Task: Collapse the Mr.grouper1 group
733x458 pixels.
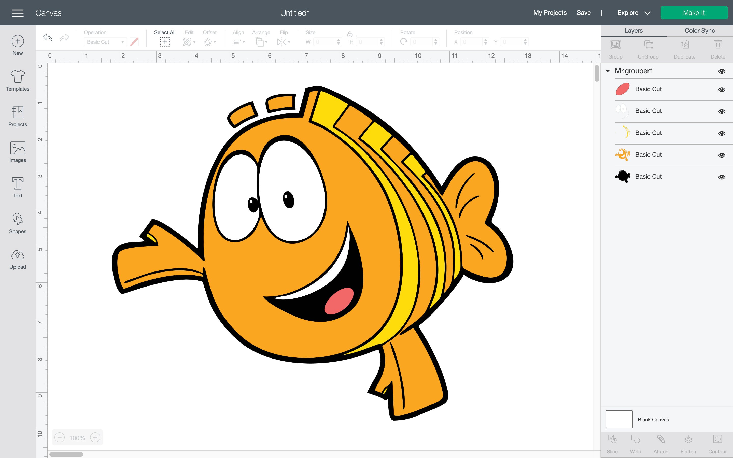Action: coord(607,71)
